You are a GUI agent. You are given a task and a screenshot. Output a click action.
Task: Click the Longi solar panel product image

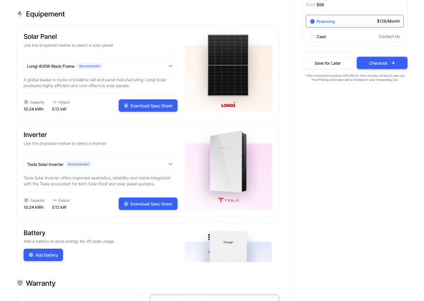pos(228,65)
